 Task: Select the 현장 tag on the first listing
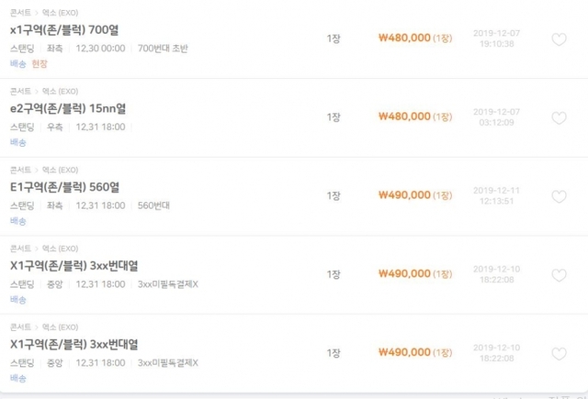tap(40, 64)
